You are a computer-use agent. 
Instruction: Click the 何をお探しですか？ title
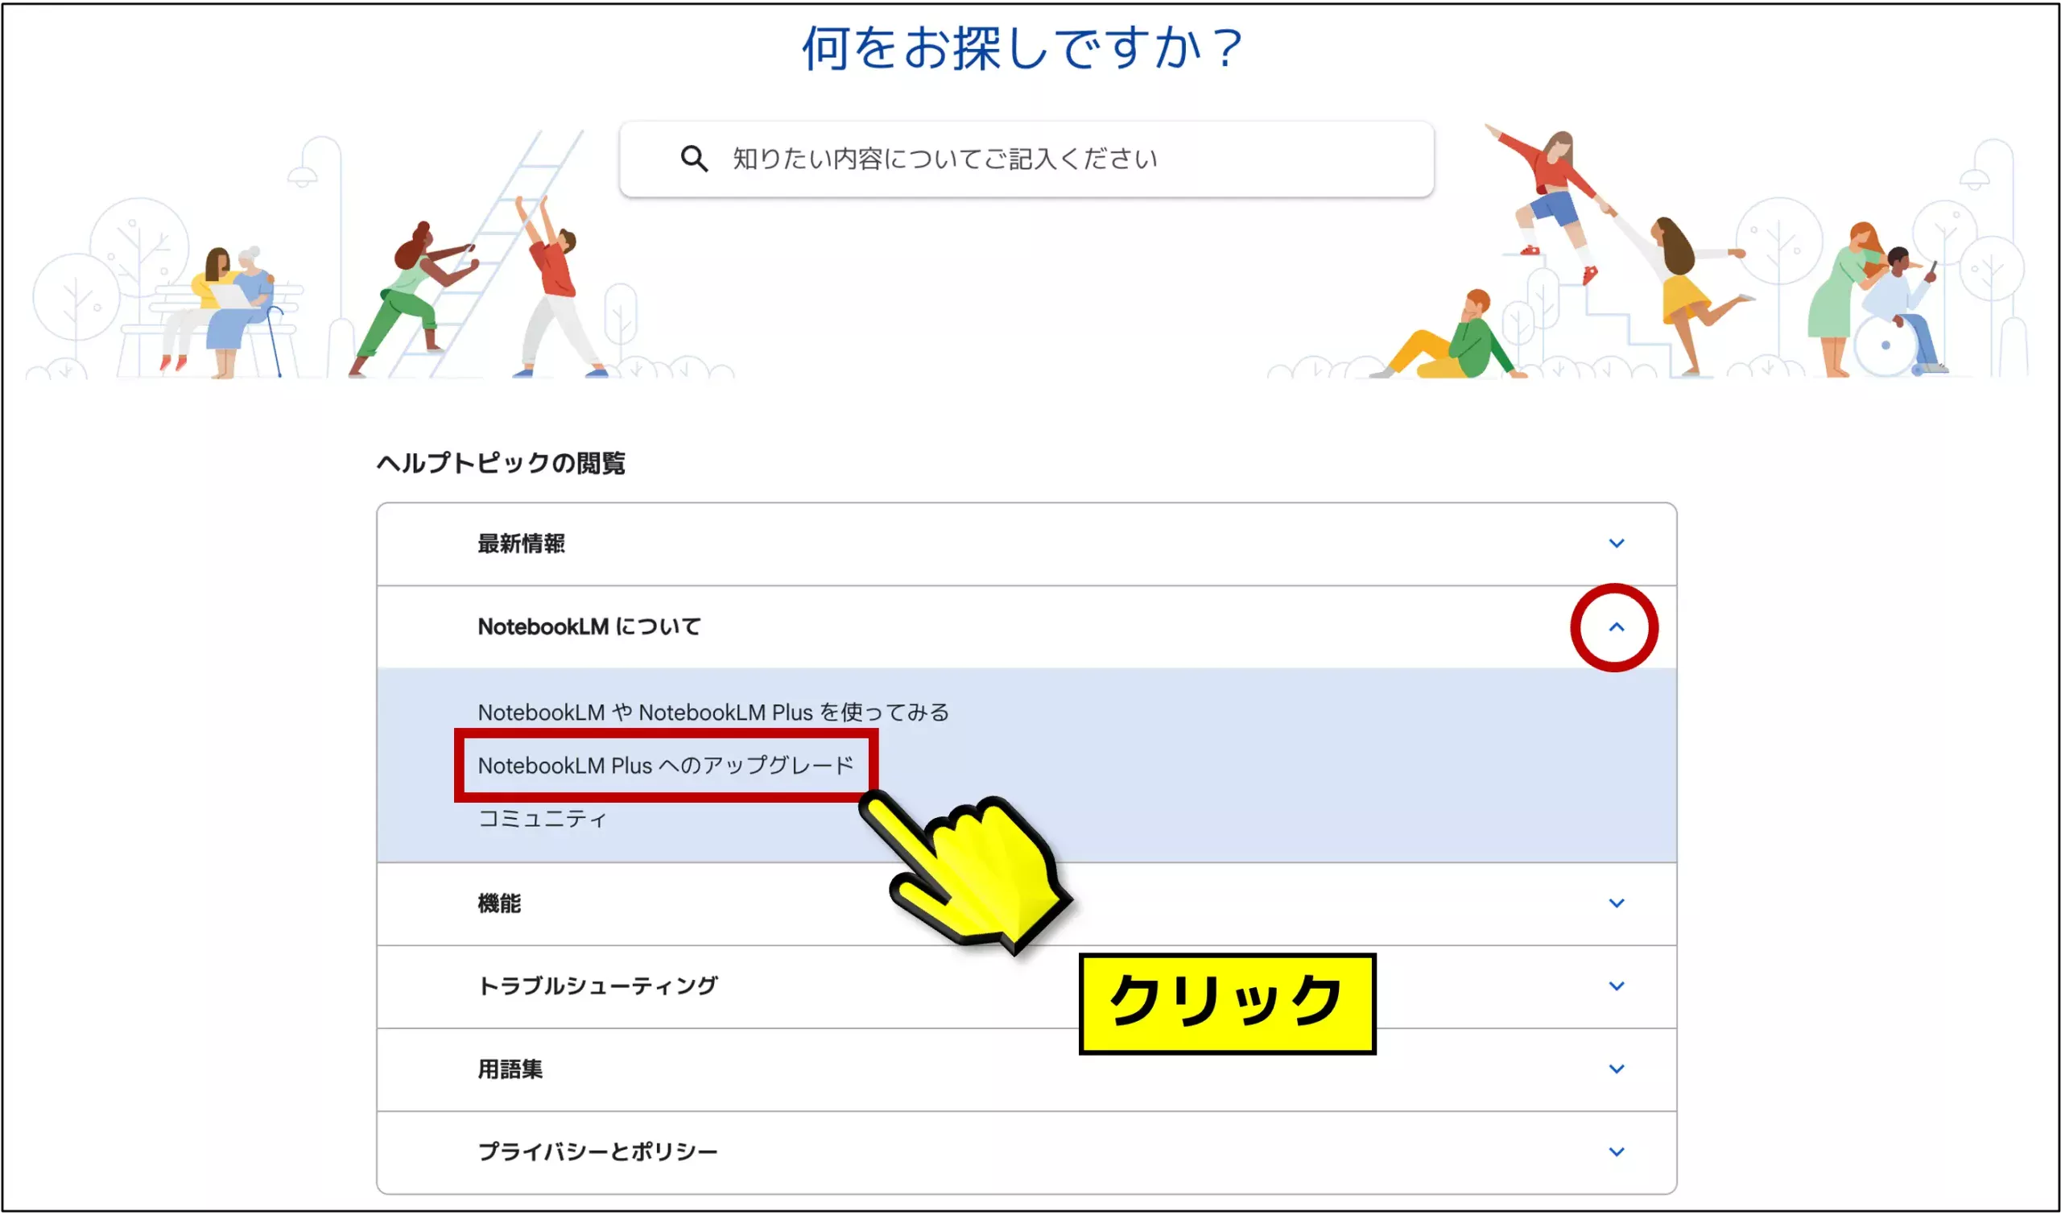pyautogui.click(x=1024, y=48)
